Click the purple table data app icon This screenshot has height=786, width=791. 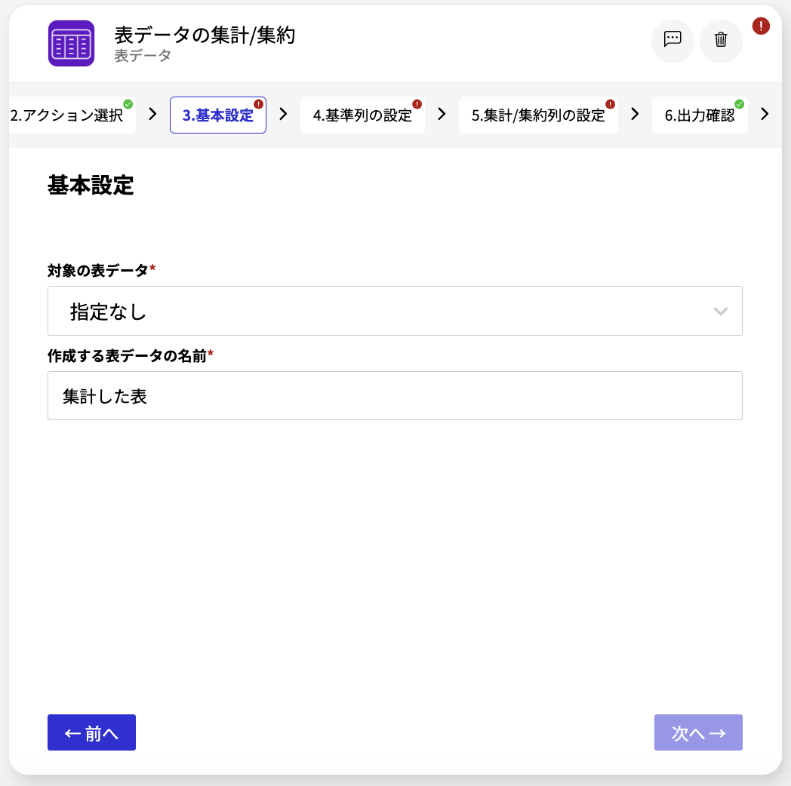71,43
